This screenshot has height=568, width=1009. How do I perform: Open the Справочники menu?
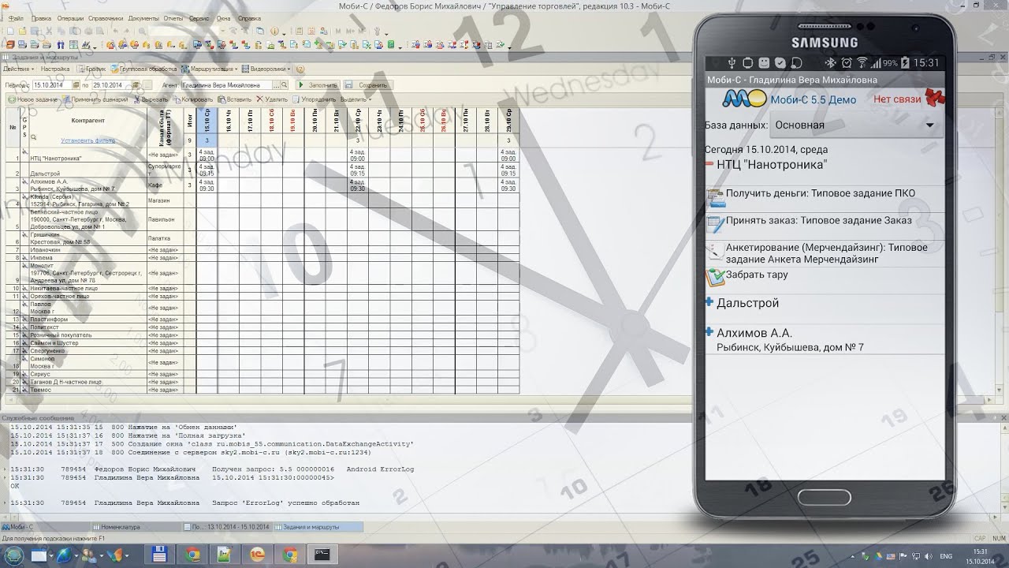pyautogui.click(x=106, y=18)
